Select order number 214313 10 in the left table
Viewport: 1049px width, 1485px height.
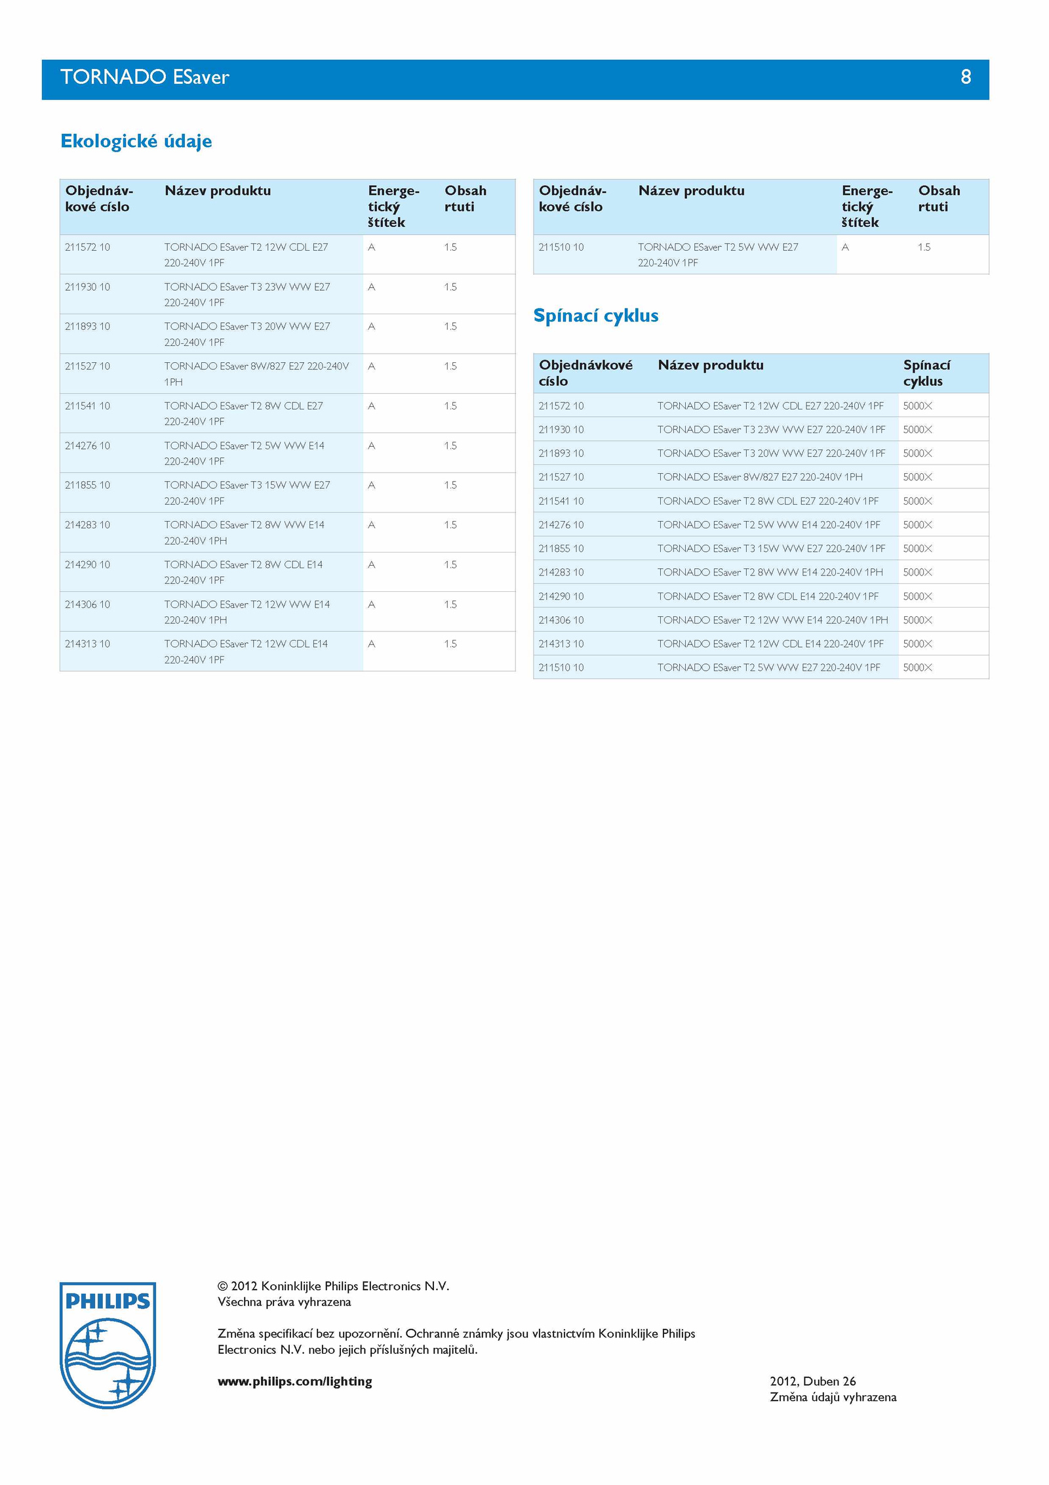[x=87, y=644]
